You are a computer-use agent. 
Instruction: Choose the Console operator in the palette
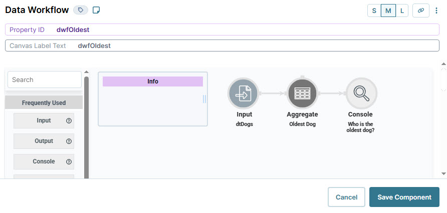(x=44, y=161)
